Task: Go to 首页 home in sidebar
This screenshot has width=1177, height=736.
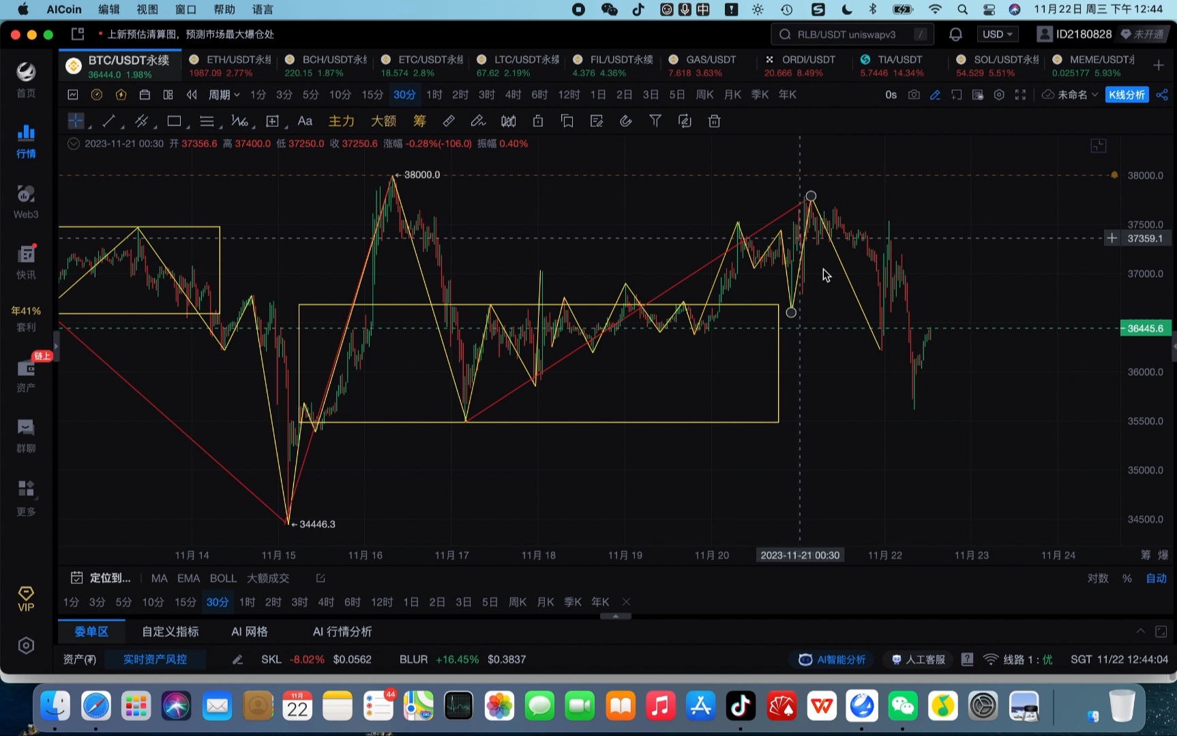Action: (26, 79)
